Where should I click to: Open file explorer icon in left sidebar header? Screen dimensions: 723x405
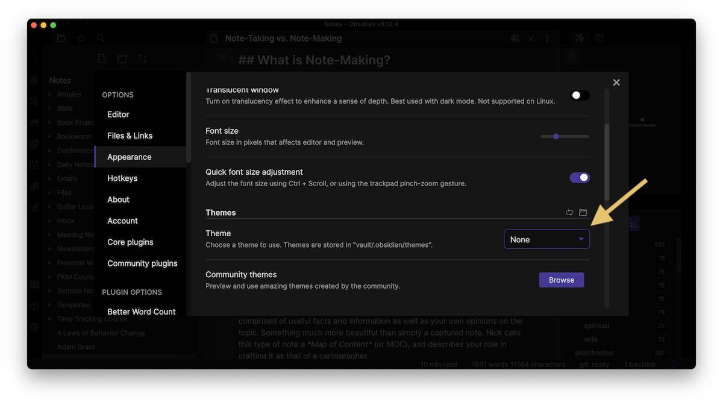click(61, 38)
